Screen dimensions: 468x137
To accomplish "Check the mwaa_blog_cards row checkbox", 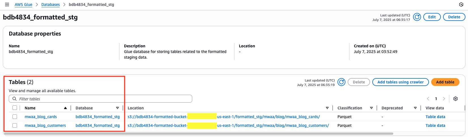I will 15,117.
